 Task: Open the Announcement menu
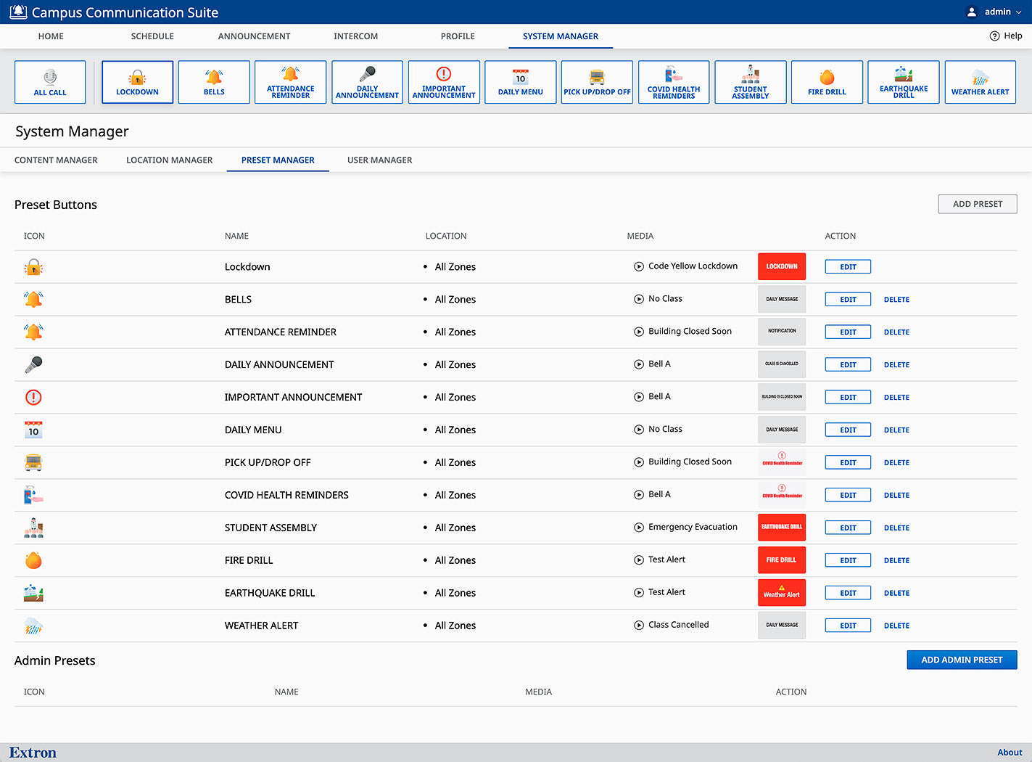pyautogui.click(x=254, y=36)
